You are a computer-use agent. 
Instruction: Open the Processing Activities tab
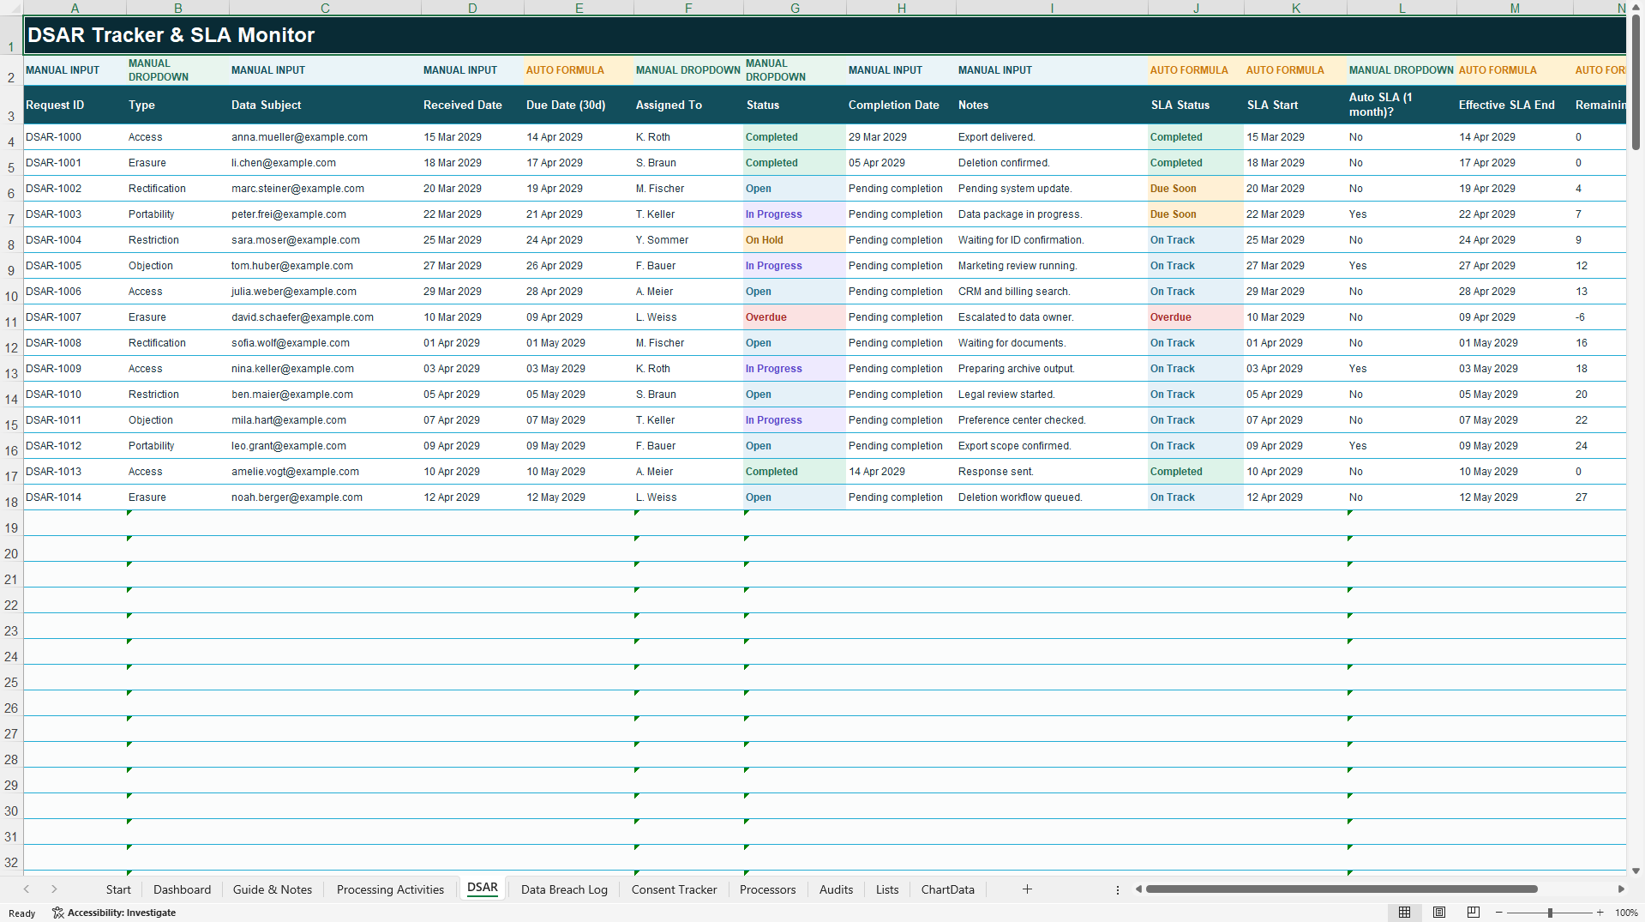coord(390,889)
